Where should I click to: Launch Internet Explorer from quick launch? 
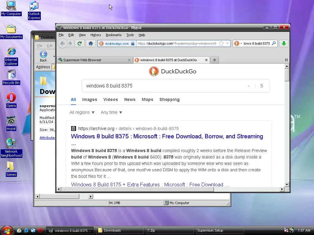click(x=26, y=230)
